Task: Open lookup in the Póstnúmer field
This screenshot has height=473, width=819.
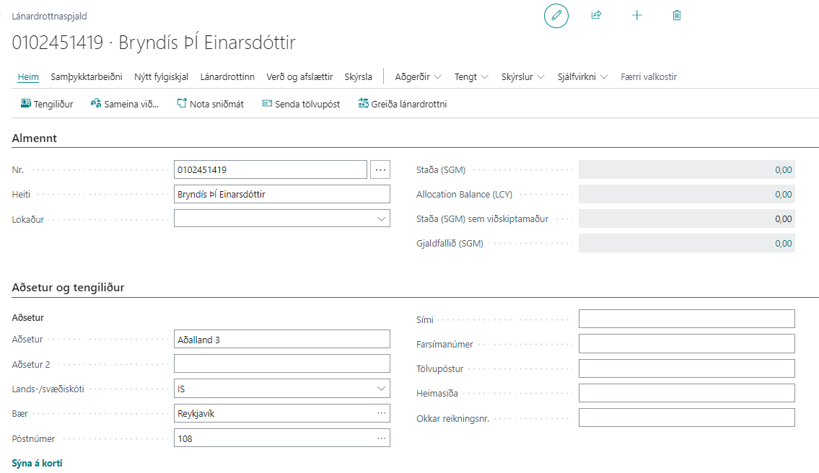Action: 381,438
